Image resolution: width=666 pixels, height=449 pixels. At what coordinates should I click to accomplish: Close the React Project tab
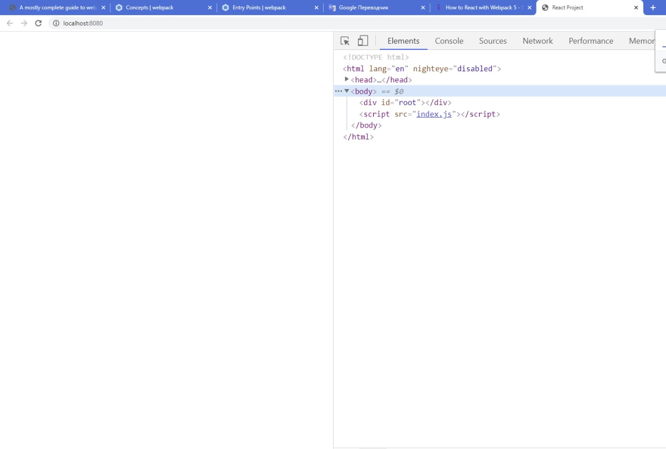pos(636,8)
